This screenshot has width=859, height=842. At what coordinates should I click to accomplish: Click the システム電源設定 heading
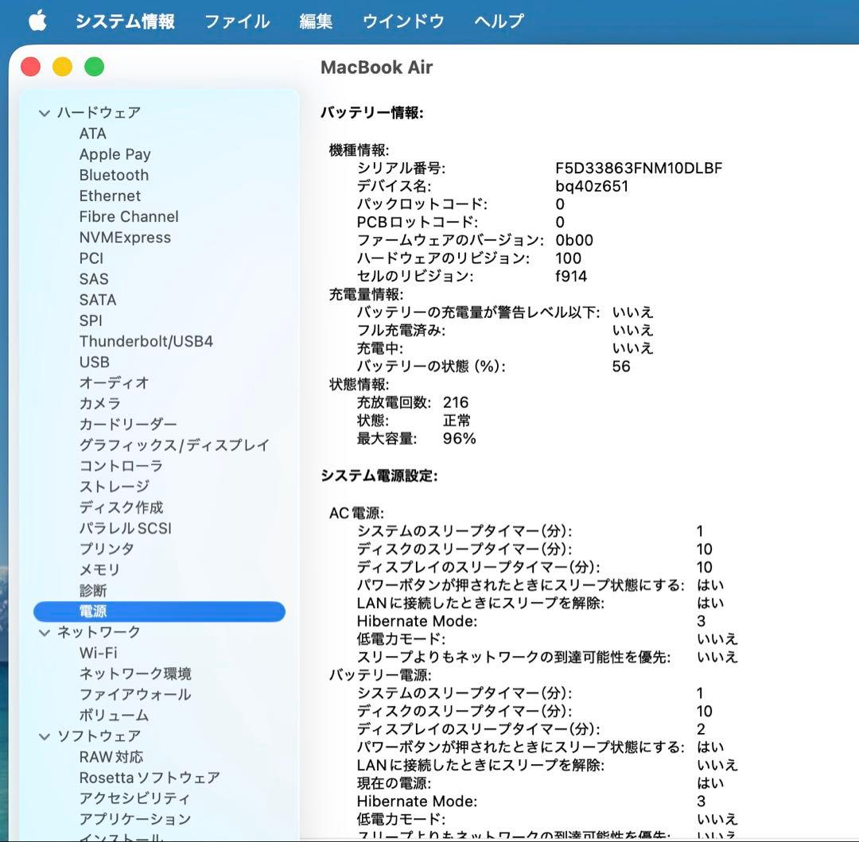(379, 476)
